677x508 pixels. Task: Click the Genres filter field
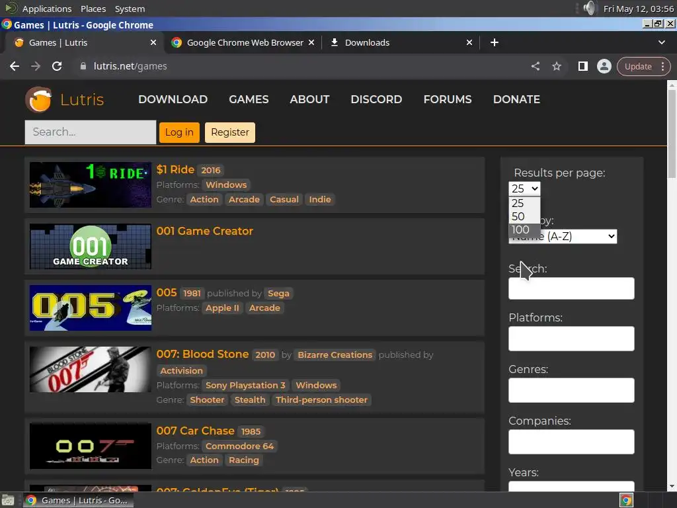[x=571, y=390]
